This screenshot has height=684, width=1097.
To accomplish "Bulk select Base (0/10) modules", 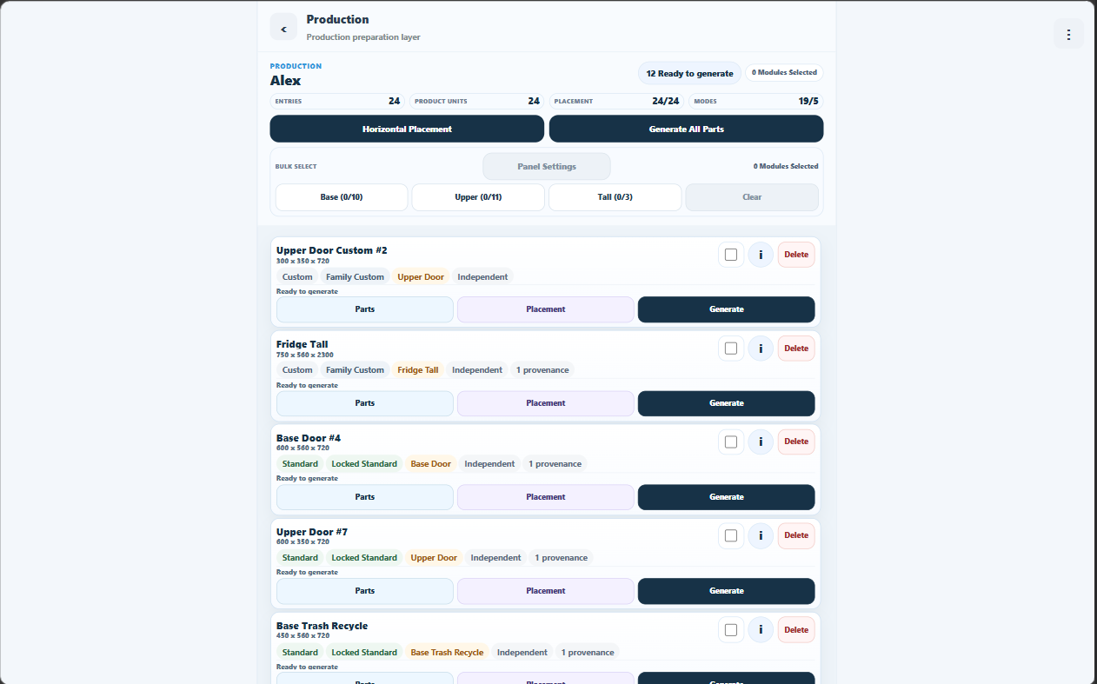I will [342, 197].
